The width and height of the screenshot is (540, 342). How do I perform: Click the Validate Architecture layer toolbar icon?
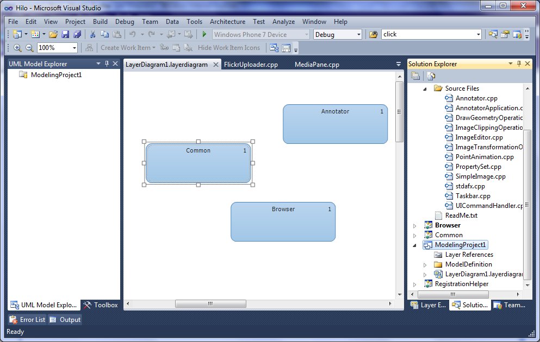(x=274, y=48)
